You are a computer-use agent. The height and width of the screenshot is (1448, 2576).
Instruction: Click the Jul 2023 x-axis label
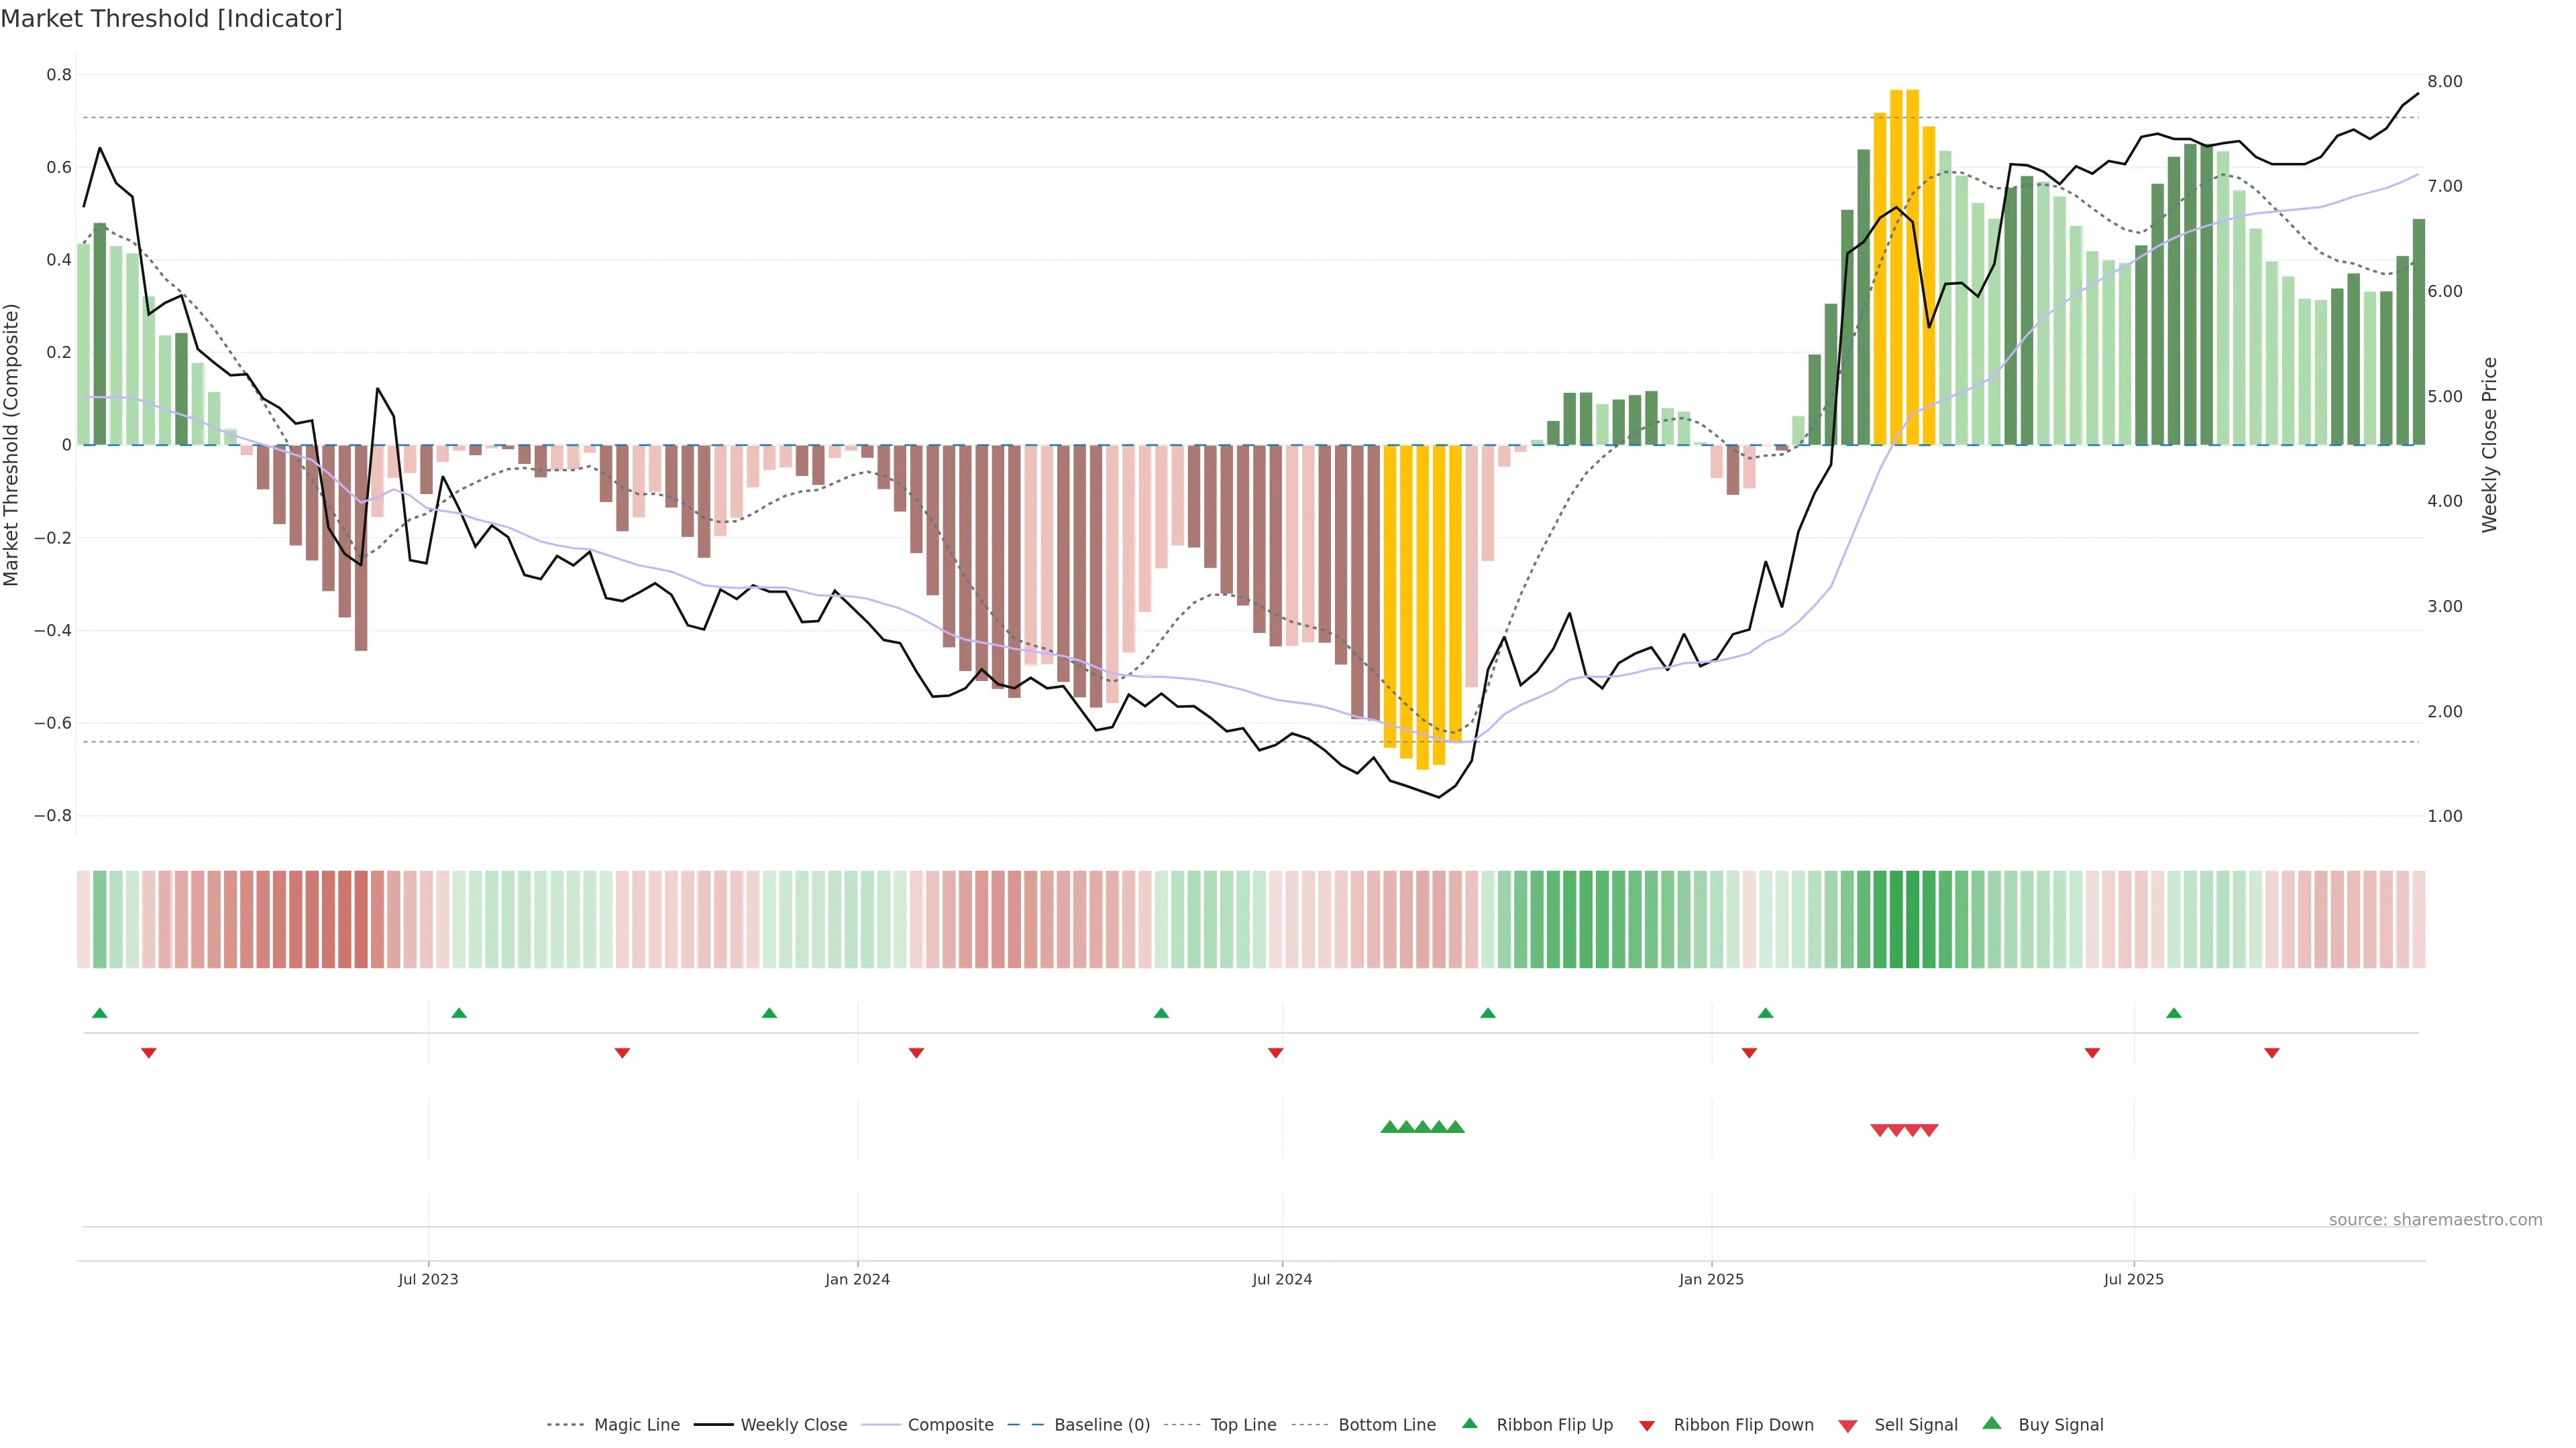click(428, 1279)
